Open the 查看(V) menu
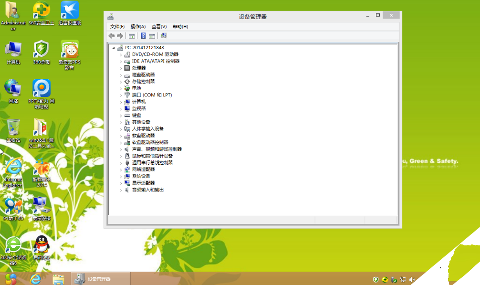Image resolution: width=480 pixels, height=285 pixels. 159,27
